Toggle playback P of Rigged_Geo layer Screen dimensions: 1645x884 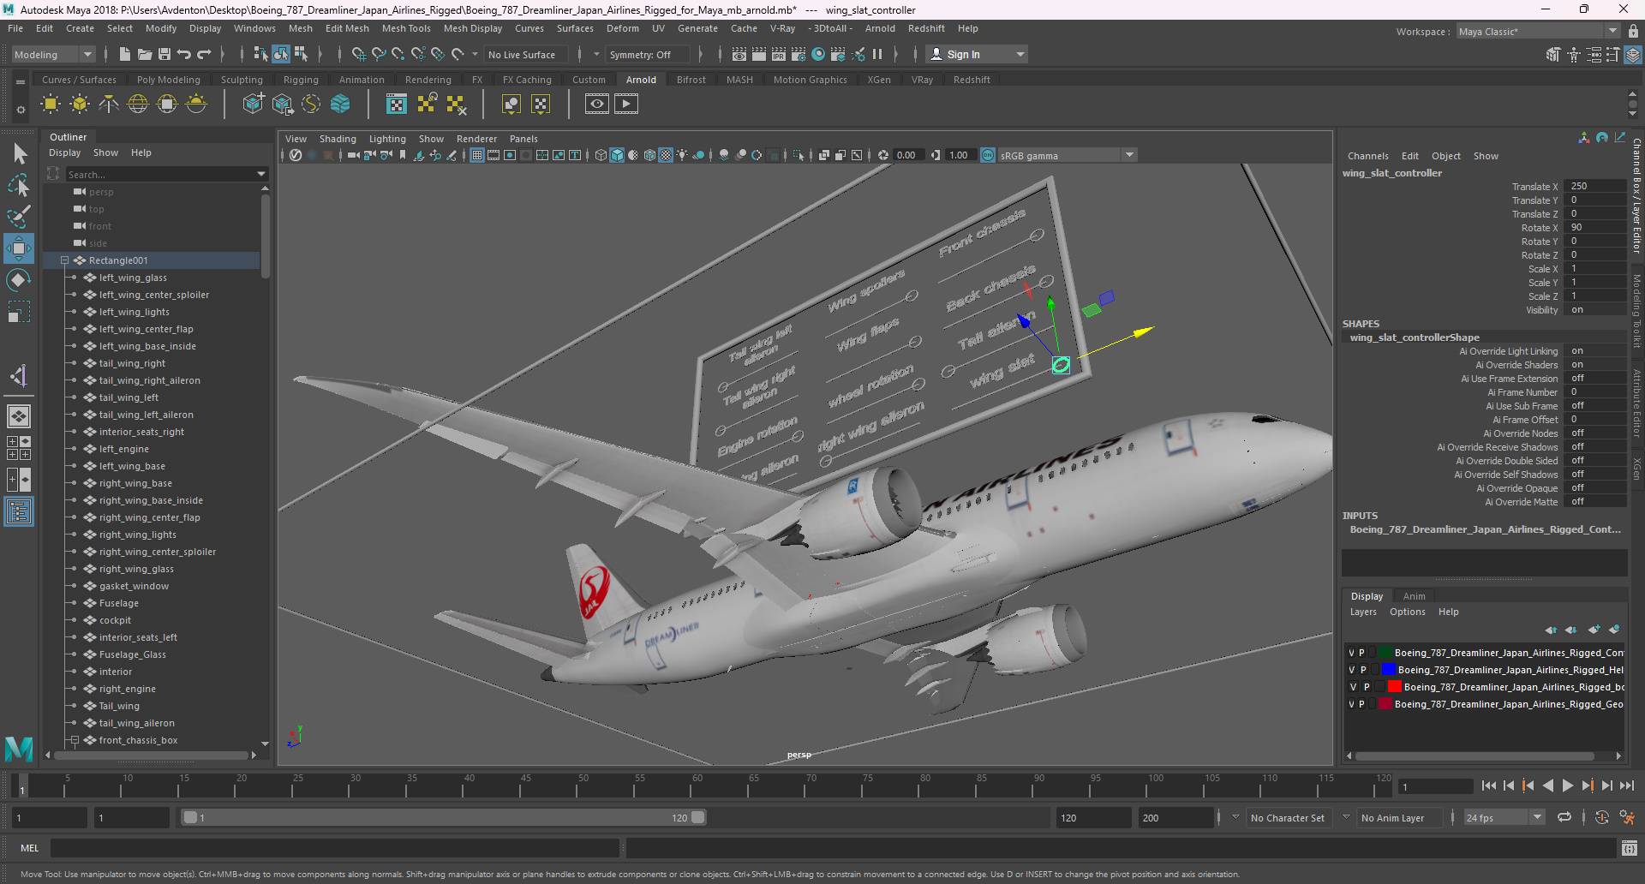(x=1361, y=704)
